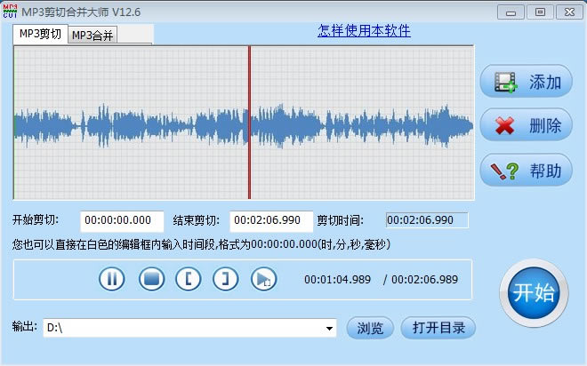Click 打开目录 to open output folder
The image size is (587, 366).
pos(438,328)
